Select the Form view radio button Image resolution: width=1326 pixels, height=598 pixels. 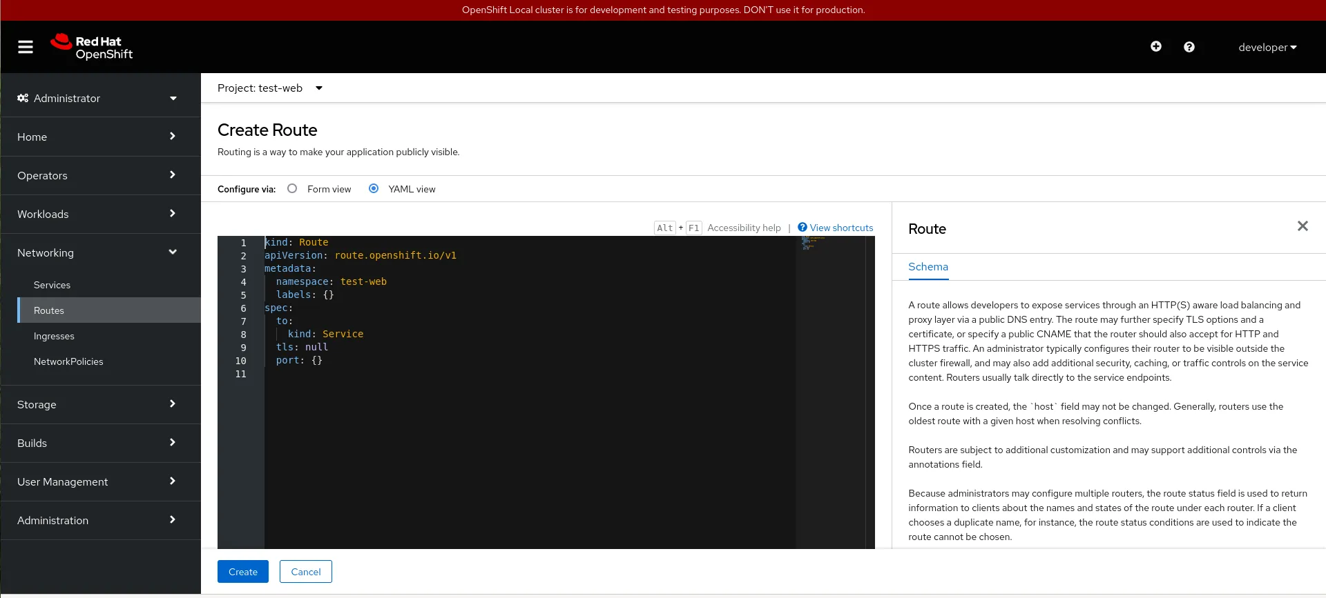[292, 189]
